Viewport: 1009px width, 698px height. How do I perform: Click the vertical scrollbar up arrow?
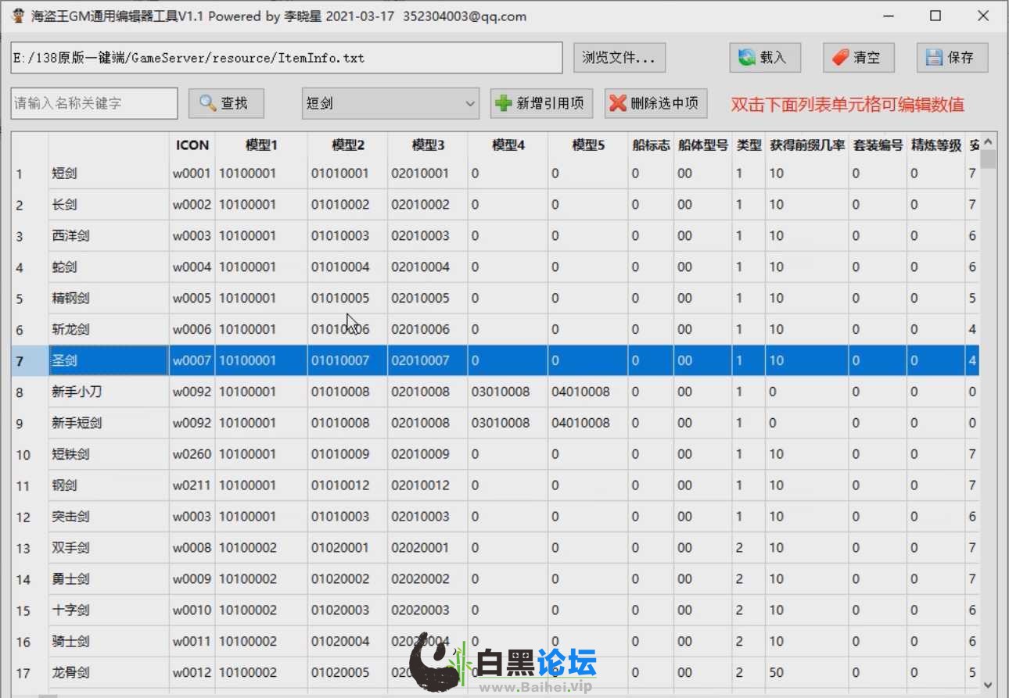coord(989,141)
